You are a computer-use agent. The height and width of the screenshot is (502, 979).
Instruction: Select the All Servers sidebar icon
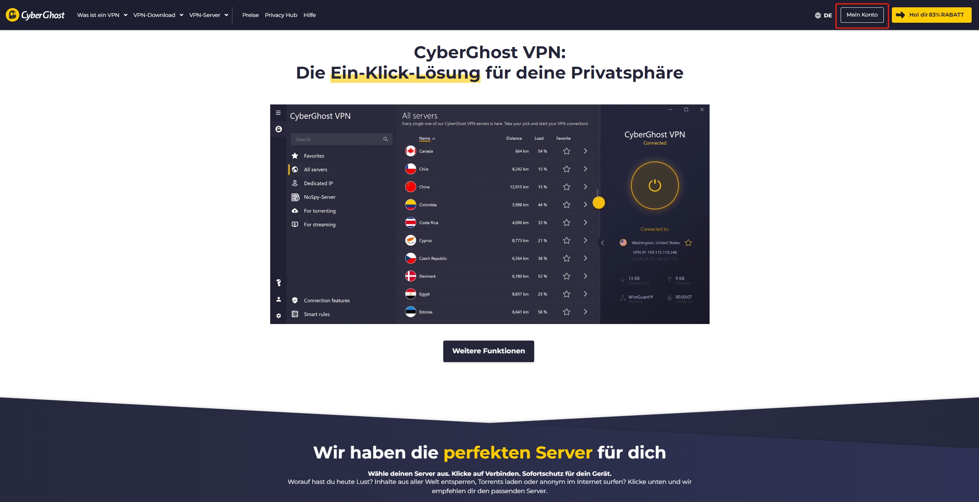tap(296, 169)
